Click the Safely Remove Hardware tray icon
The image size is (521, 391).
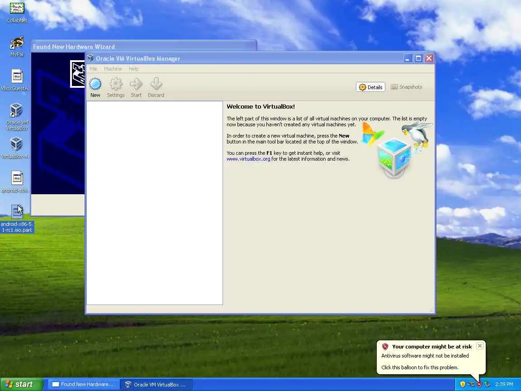[x=488, y=384]
